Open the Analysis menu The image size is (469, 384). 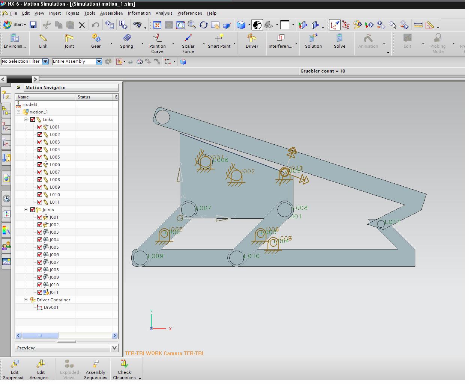[164, 13]
